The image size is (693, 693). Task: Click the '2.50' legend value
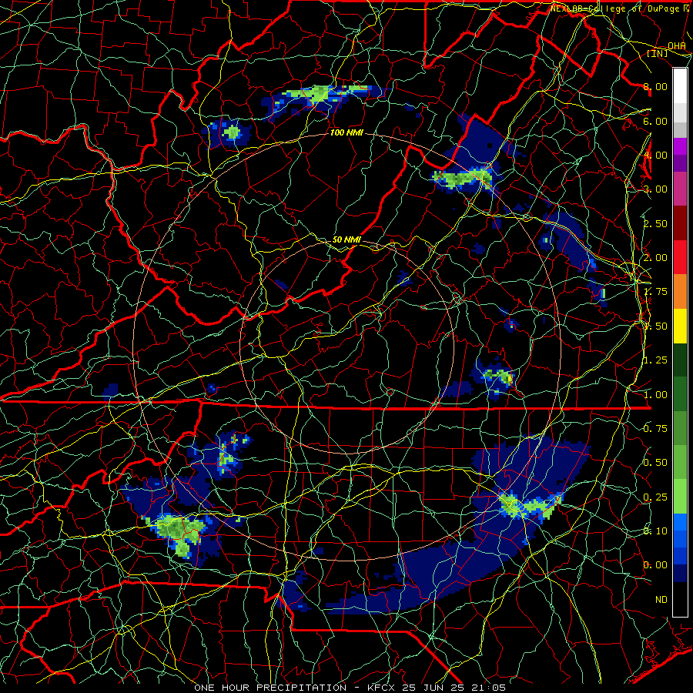coord(655,223)
